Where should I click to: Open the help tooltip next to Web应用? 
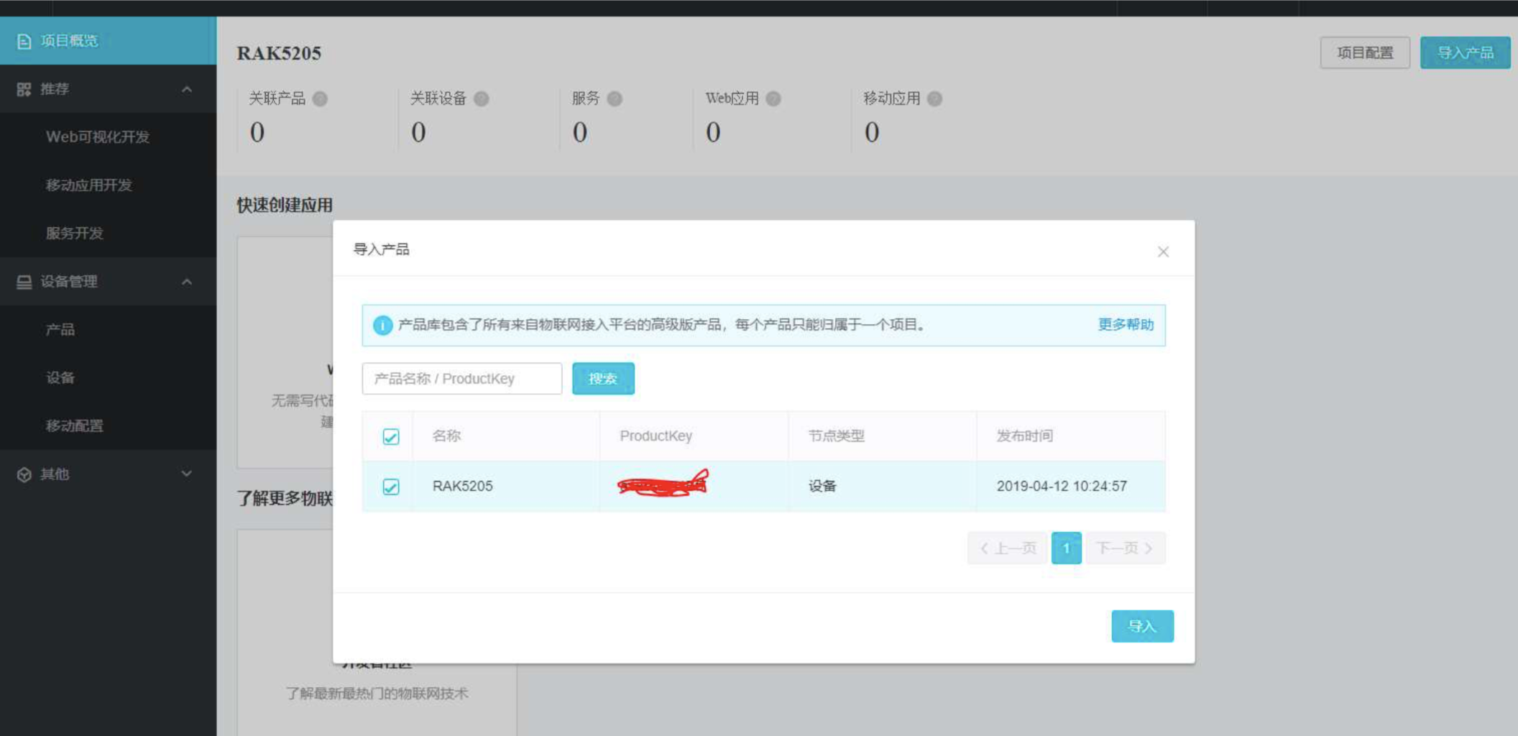pyautogui.click(x=773, y=99)
